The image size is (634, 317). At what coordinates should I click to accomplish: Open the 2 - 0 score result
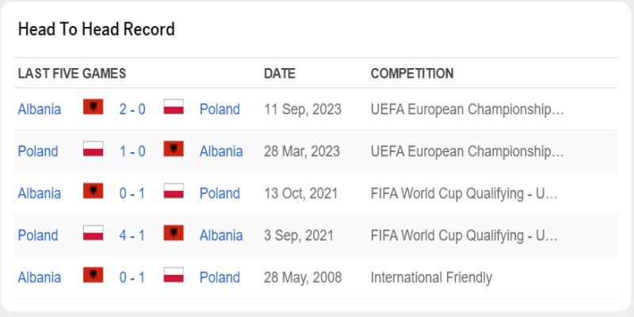132,109
